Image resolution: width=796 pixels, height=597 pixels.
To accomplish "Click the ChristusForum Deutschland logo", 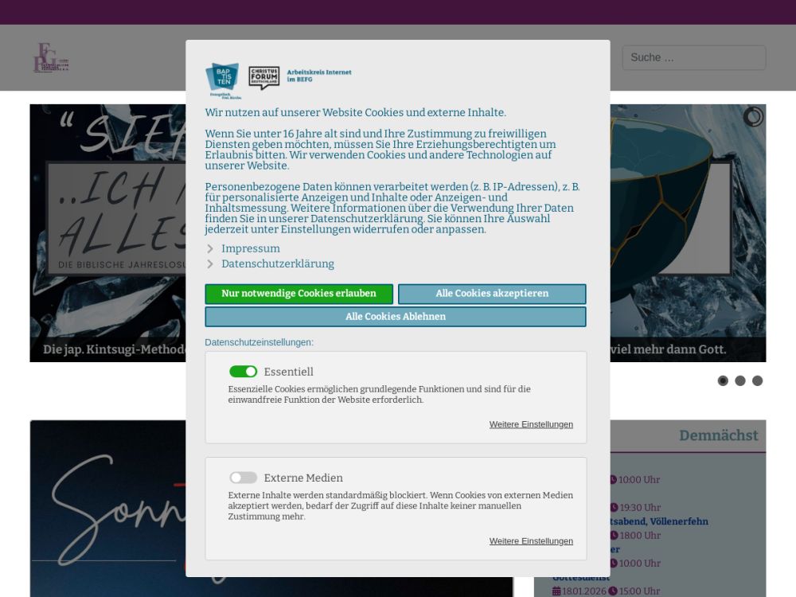I will point(264,77).
